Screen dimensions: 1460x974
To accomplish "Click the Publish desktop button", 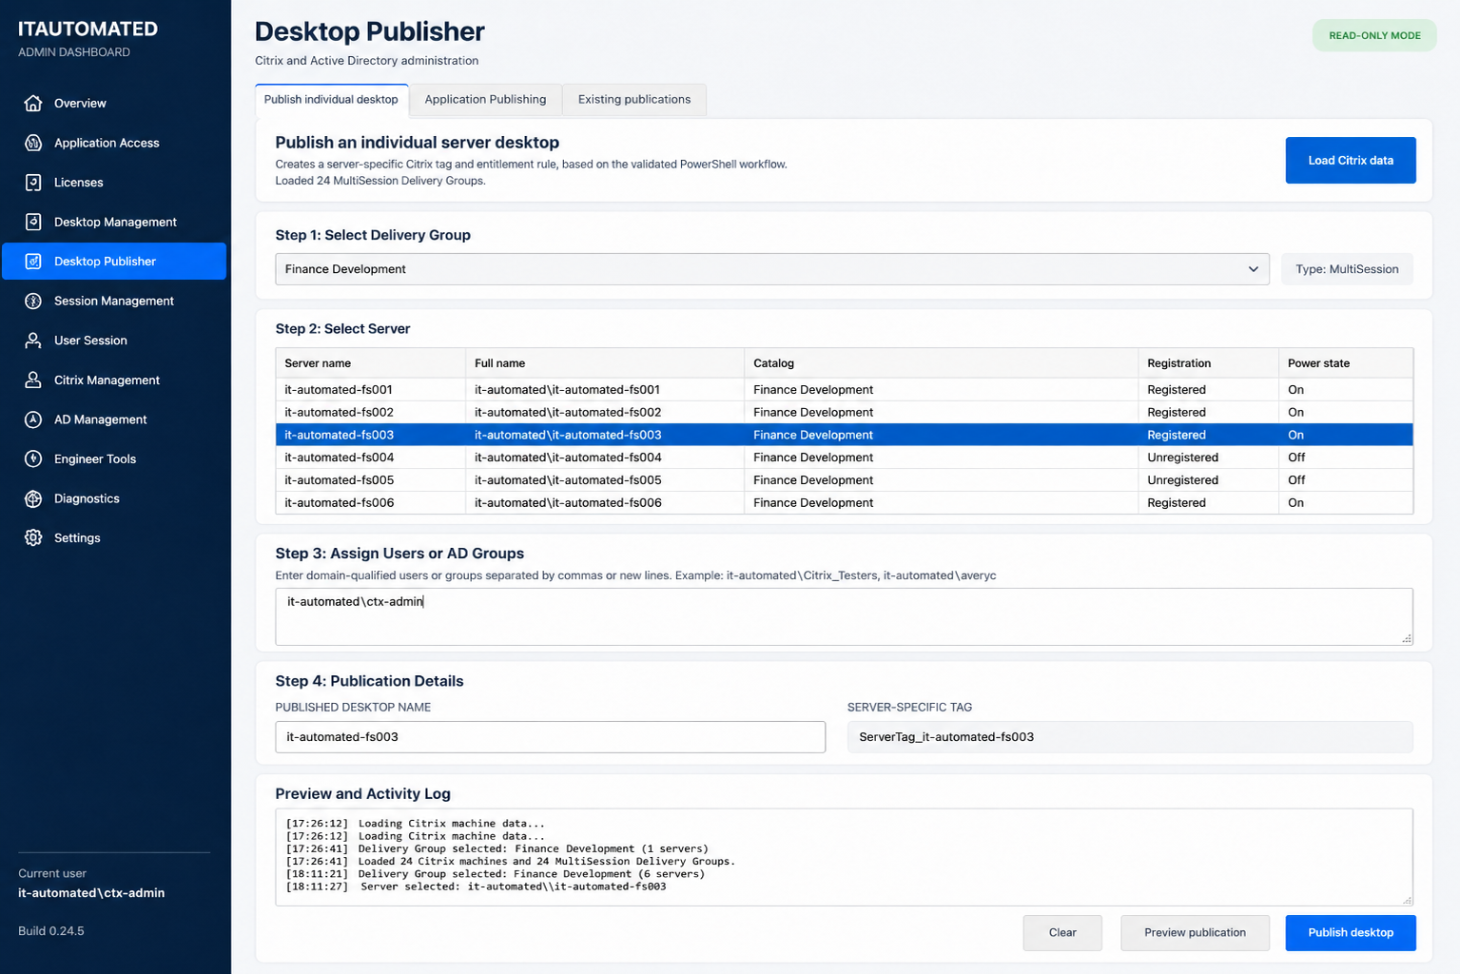I will [x=1351, y=932].
